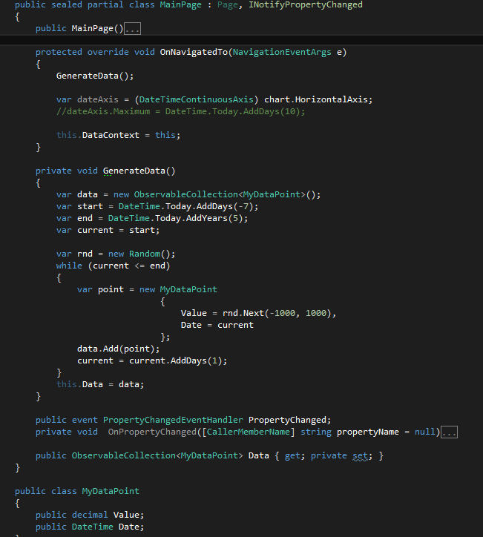Image resolution: width=483 pixels, height=537 pixels.
Task: Click the data.Add(point) statement
Action: coord(118,349)
